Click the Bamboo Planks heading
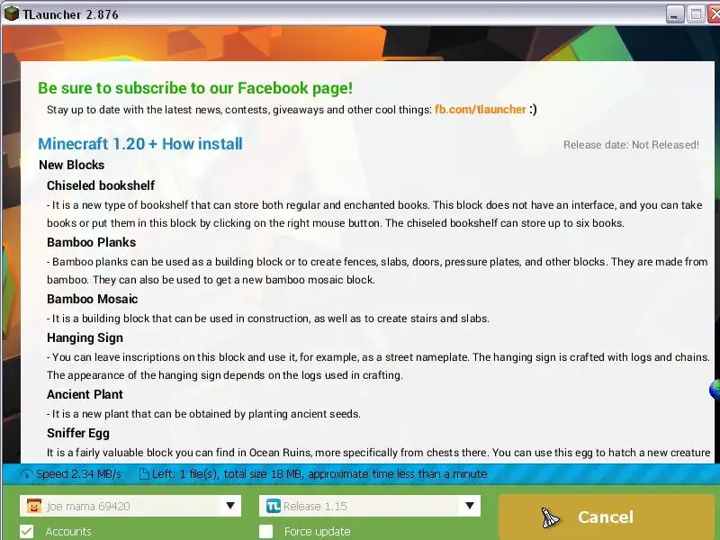Image resolution: width=720 pixels, height=540 pixels. [x=92, y=242]
